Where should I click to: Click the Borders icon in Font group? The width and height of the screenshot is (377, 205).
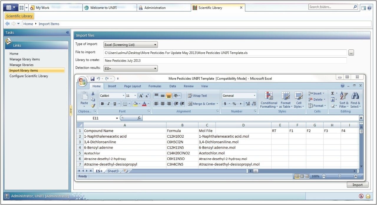coord(125,104)
